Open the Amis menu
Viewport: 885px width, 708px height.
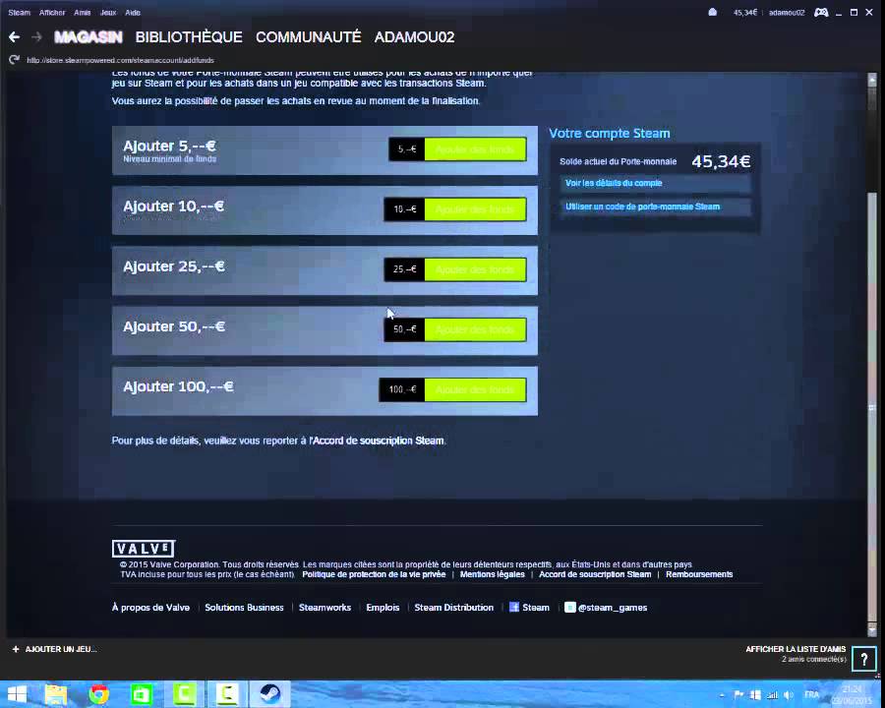coord(83,13)
